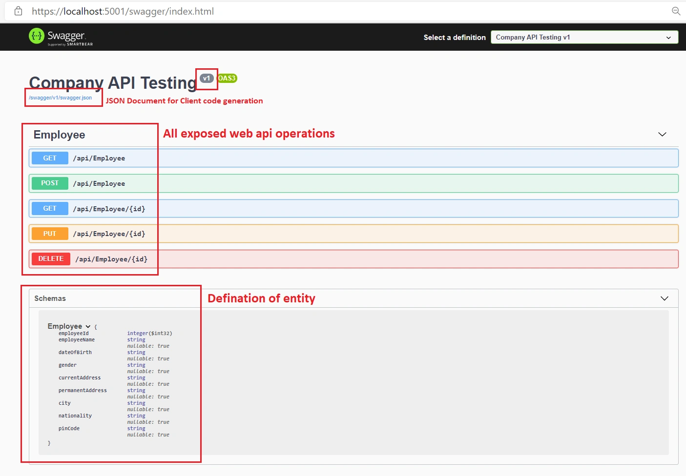Expand the DELETE /api/Employee/{id} operation
This screenshot has width=686, height=476.
[353, 259]
